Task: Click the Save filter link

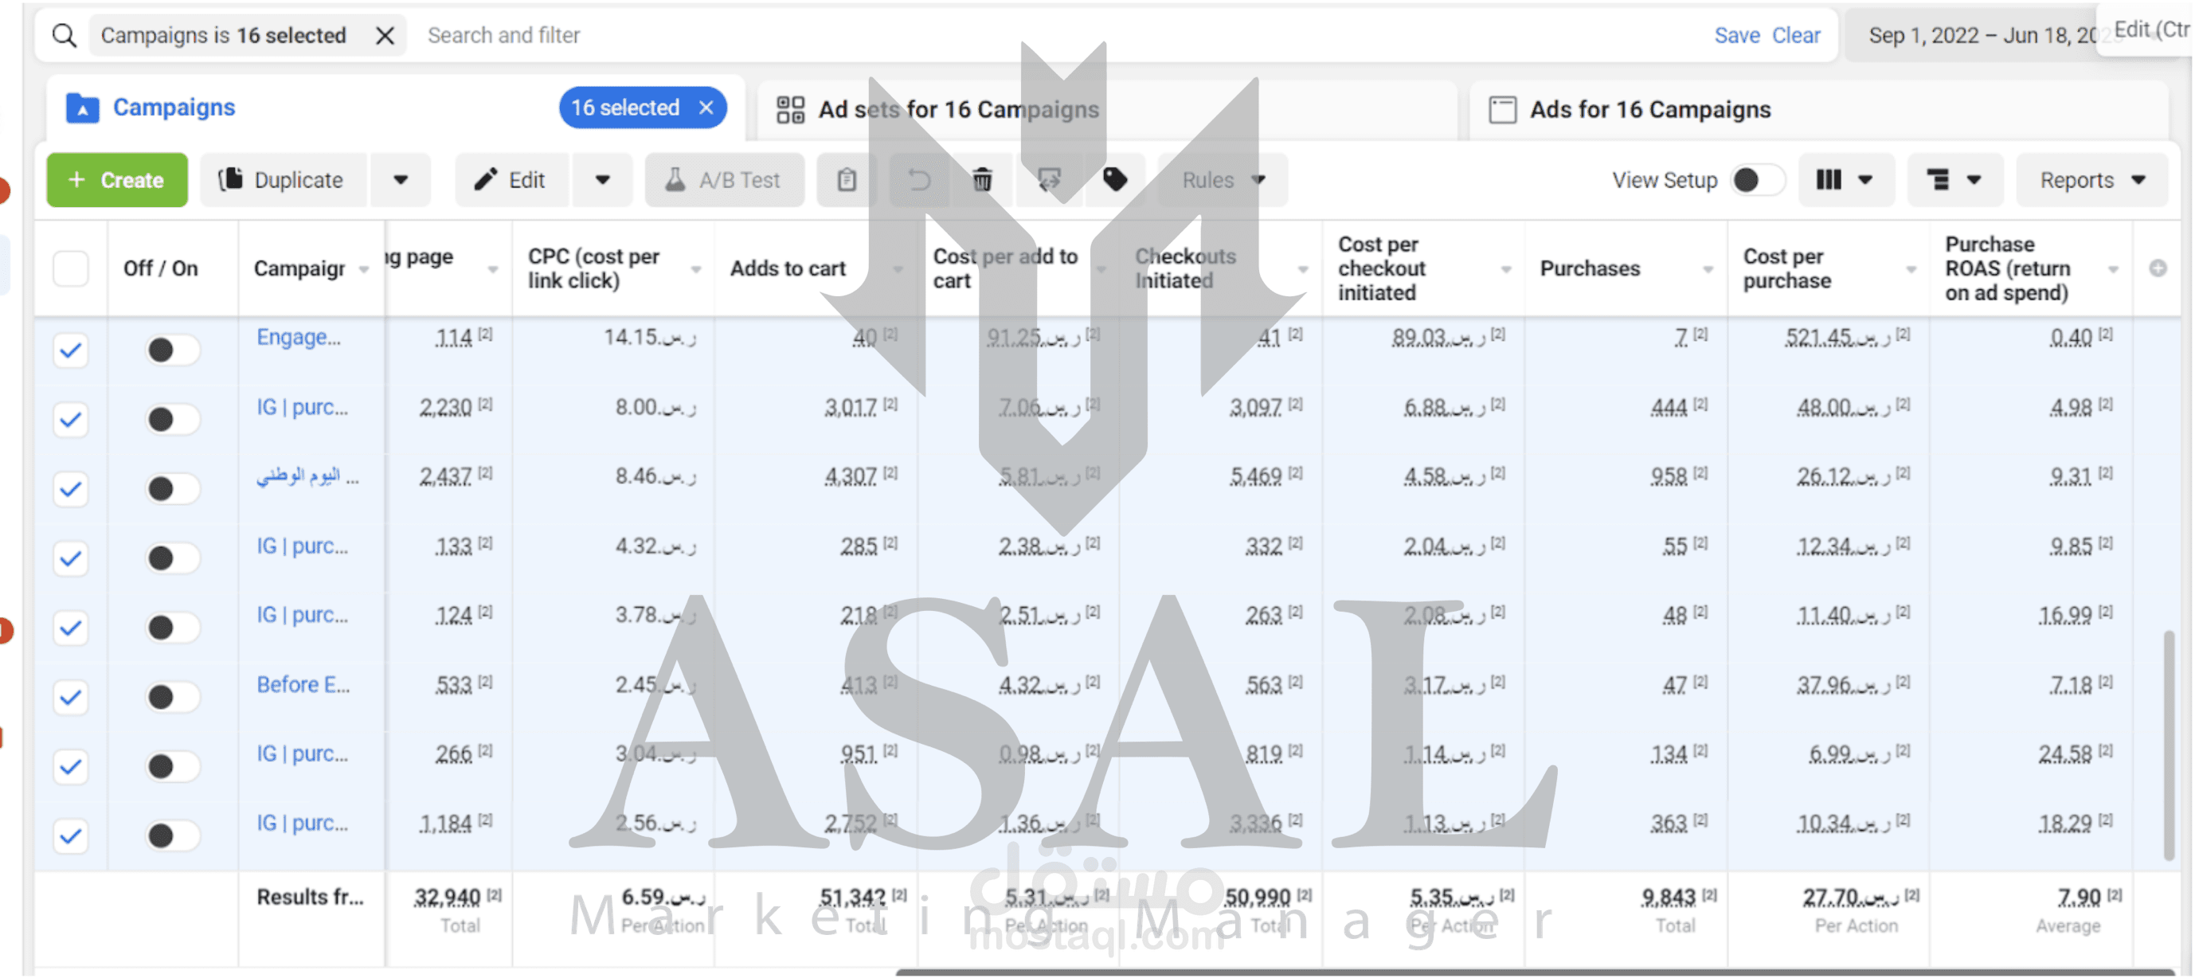Action: [x=1736, y=35]
